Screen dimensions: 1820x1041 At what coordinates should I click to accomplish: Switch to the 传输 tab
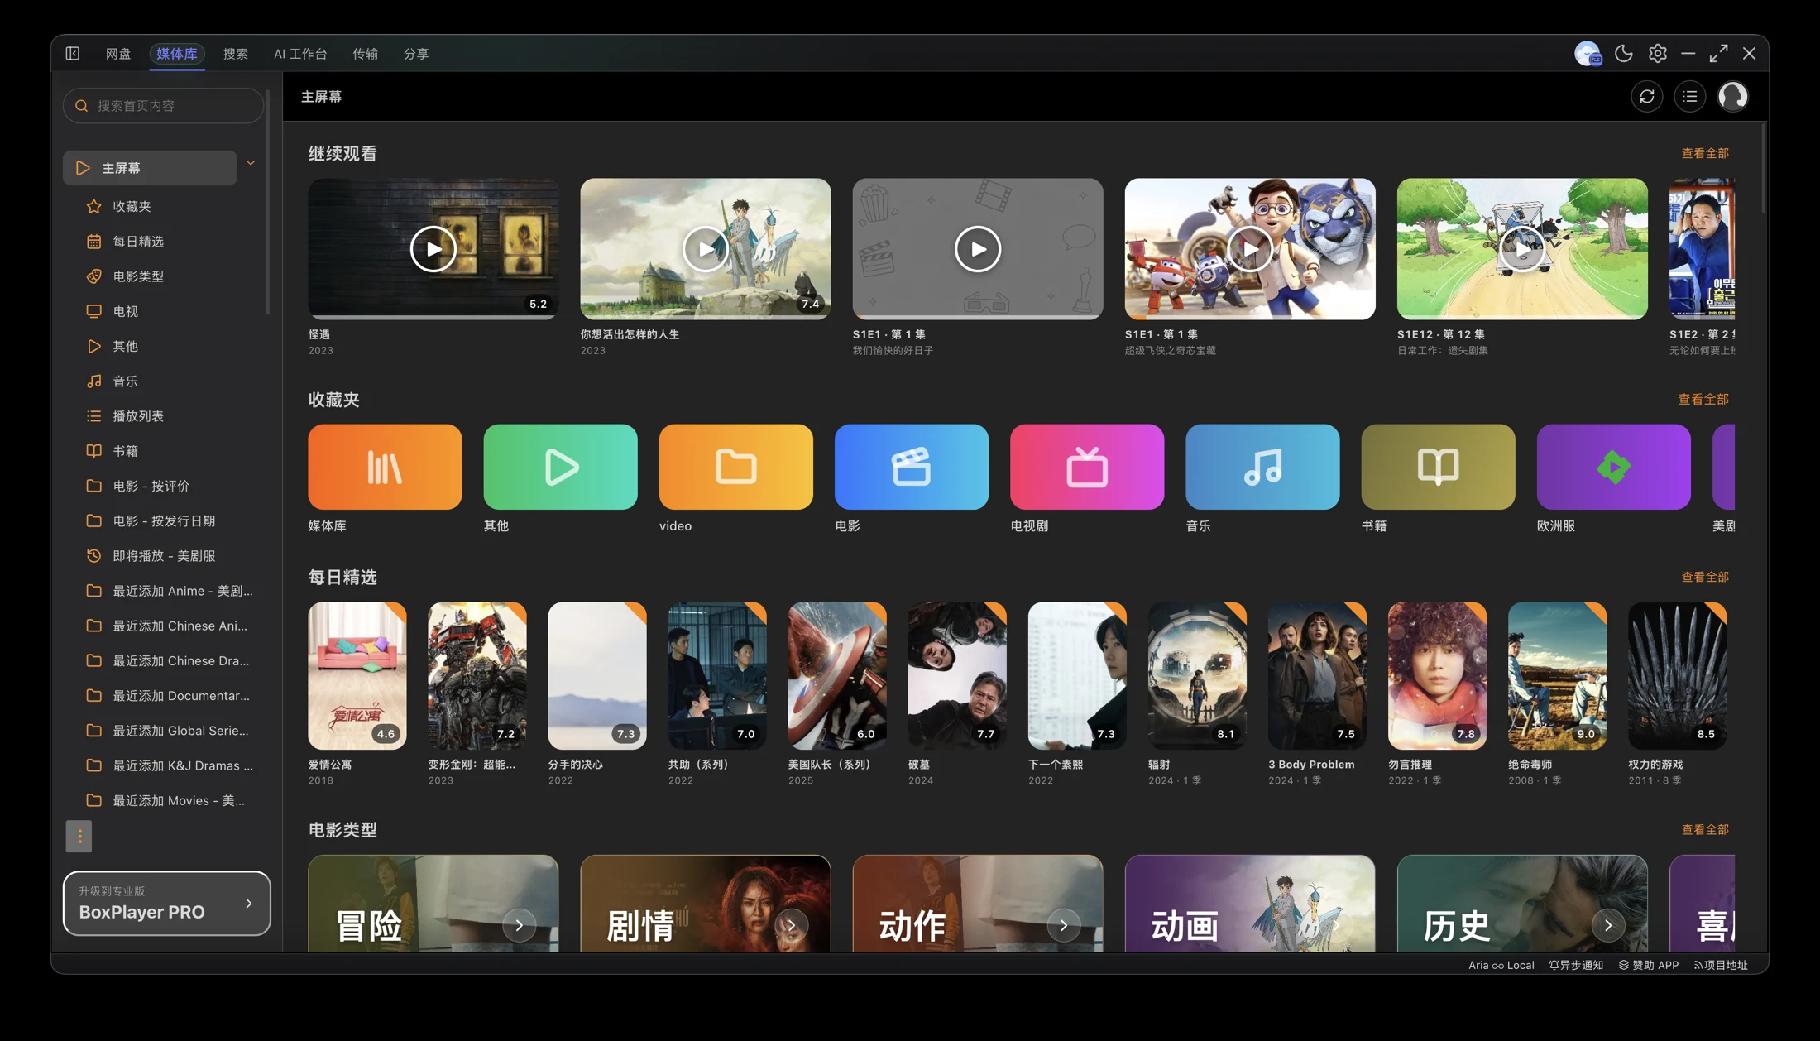point(366,54)
